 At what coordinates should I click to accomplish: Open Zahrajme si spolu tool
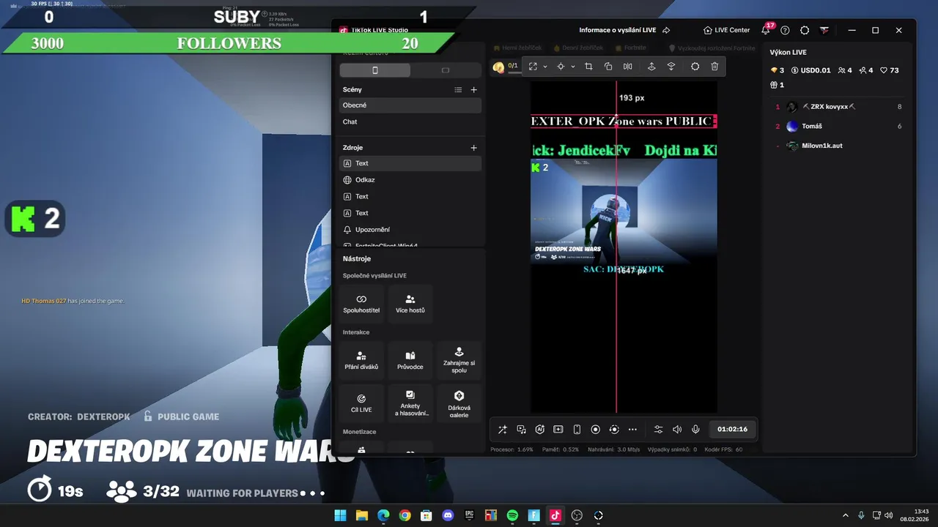459,360
